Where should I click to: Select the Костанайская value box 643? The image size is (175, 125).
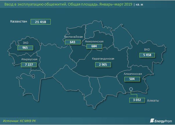(x=73, y=42)
